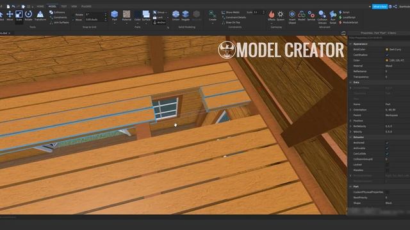Switch to the TEST ribbon tab
410x230 pixels.
(63, 6)
